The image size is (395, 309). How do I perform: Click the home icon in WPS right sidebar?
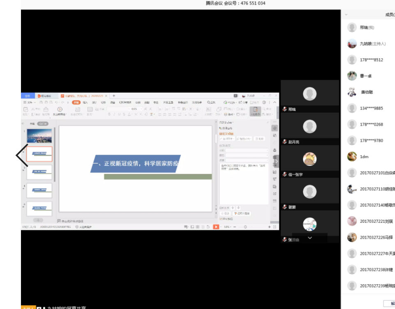[275, 128]
